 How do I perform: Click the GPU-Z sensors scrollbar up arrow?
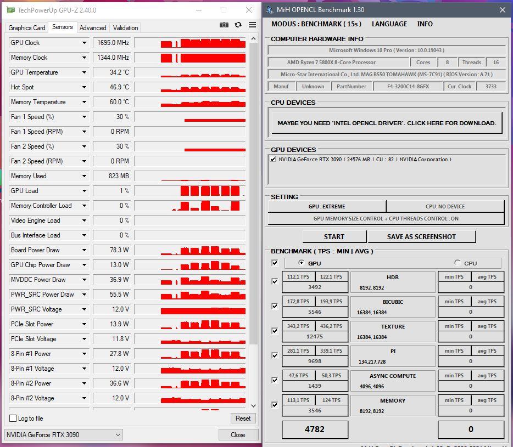253,38
